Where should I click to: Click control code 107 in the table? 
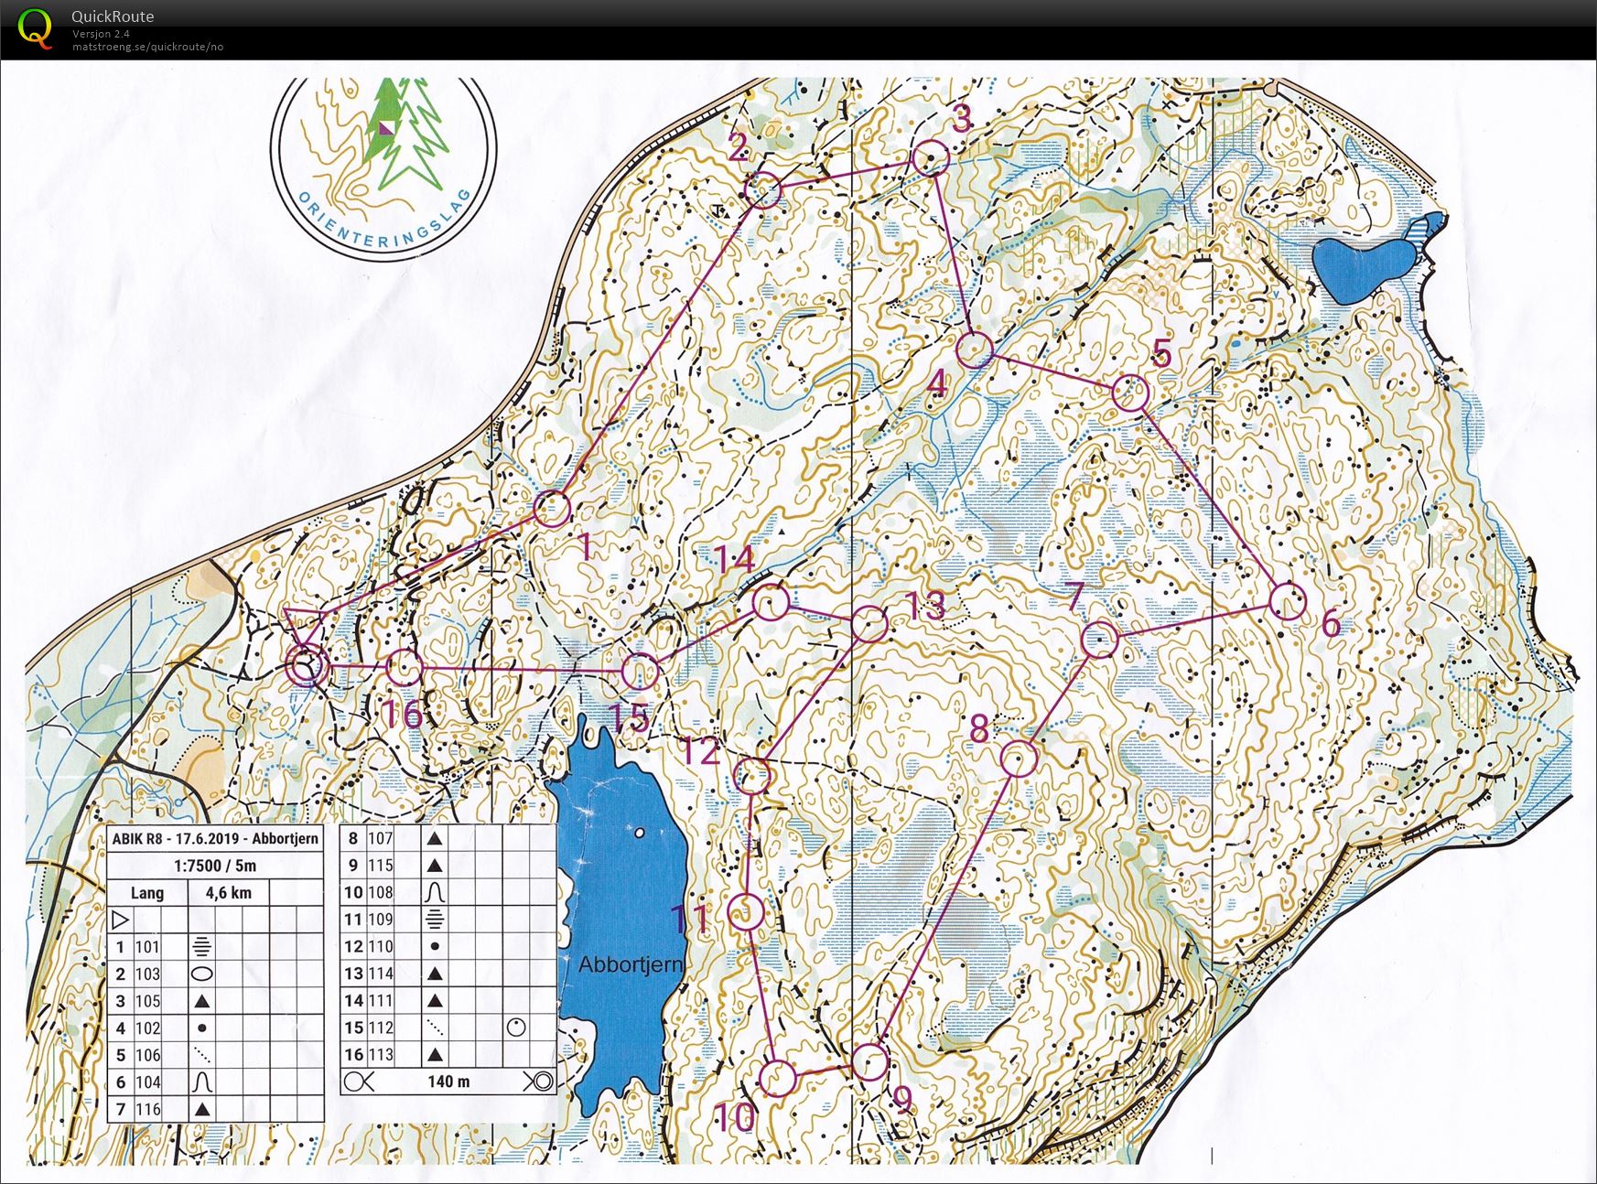coord(381,837)
